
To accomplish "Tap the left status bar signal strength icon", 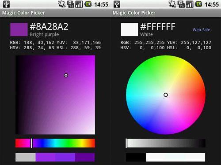I will coord(79,4).
